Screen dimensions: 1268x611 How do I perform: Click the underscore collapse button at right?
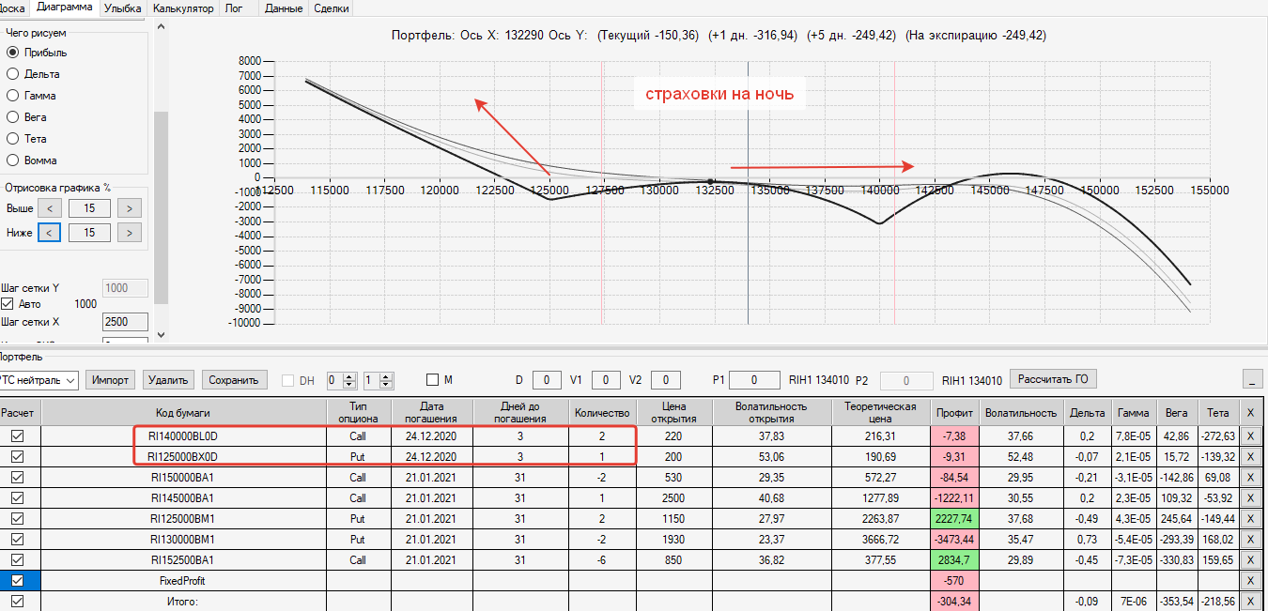[1251, 379]
